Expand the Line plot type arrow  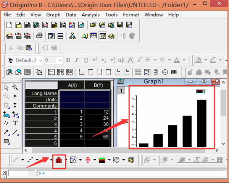[23, 160]
